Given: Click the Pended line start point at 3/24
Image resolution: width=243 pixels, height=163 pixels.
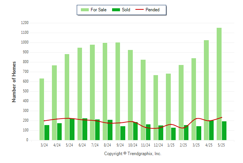Looking at the screenshot, I should coord(44,121).
